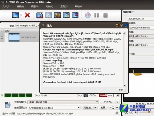The image size is (154, 116).
Task: Click the log dialog scrollbar down arrow
Action: pyautogui.click(x=124, y=85)
